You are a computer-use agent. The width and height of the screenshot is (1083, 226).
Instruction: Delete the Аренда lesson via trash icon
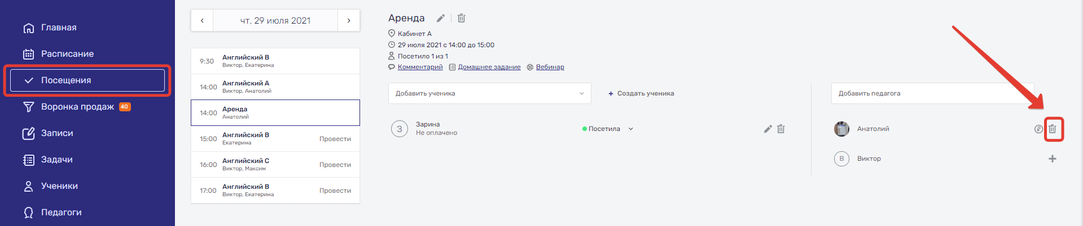click(461, 18)
